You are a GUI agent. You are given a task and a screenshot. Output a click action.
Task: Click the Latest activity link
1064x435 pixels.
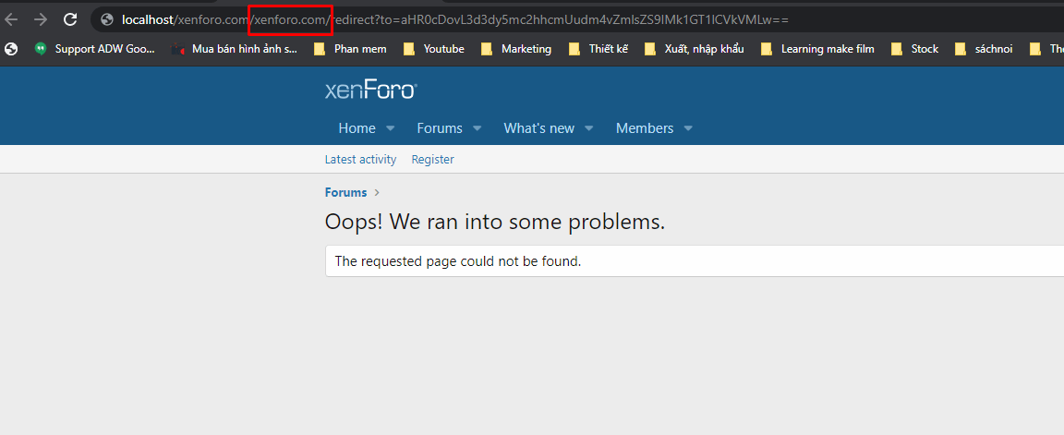tap(360, 160)
